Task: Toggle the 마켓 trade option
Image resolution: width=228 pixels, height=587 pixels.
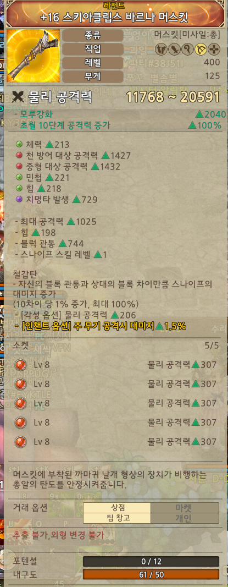Action: [x=185, y=508]
